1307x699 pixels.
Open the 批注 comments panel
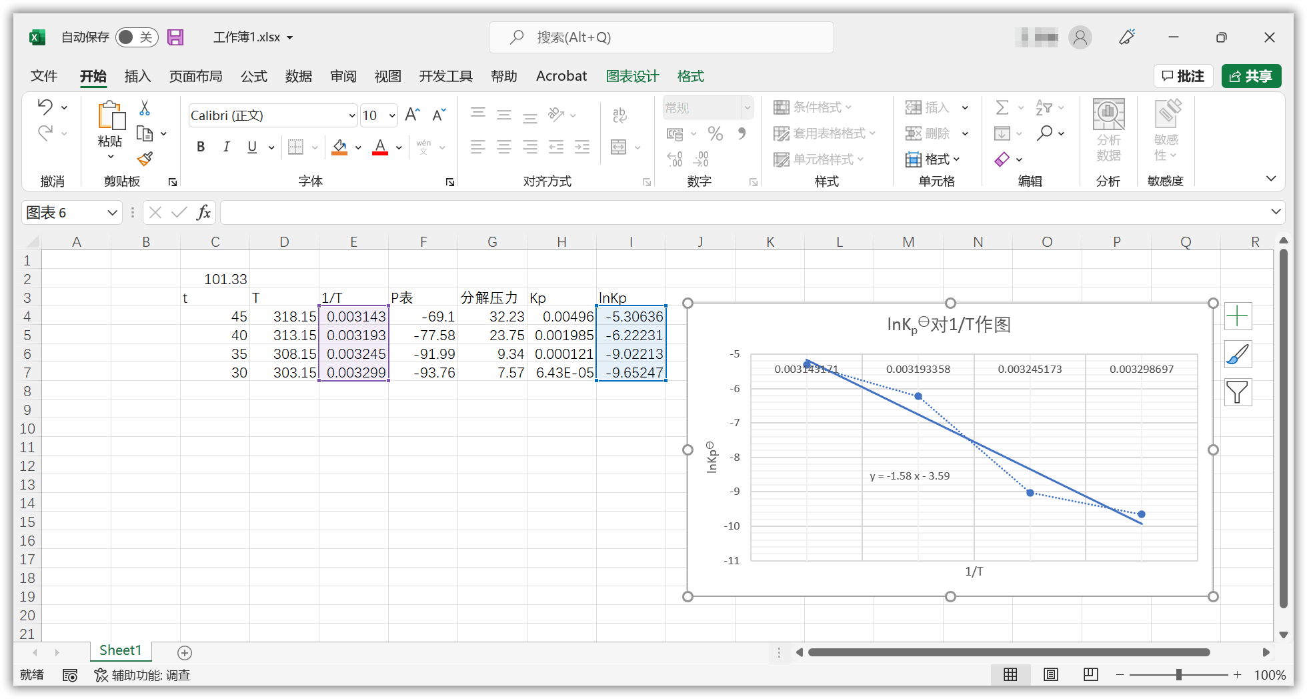[1184, 76]
